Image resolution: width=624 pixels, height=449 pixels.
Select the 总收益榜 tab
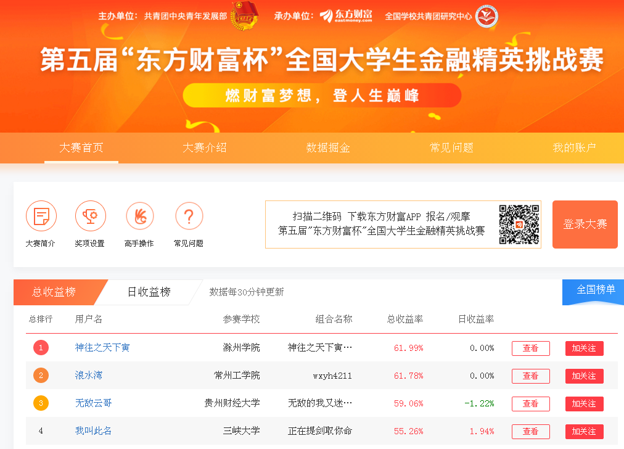tap(54, 292)
